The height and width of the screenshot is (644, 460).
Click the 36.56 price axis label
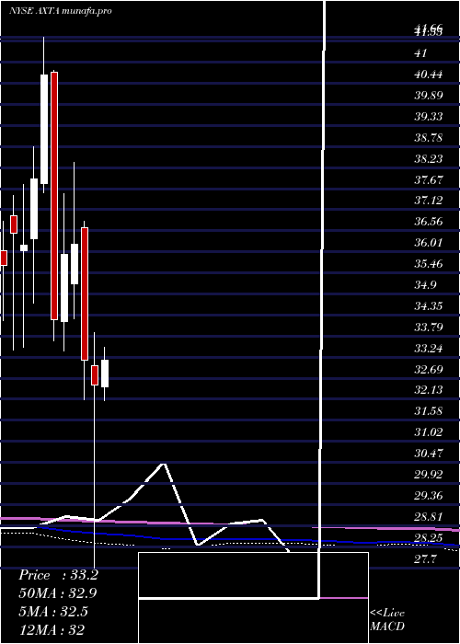click(429, 222)
